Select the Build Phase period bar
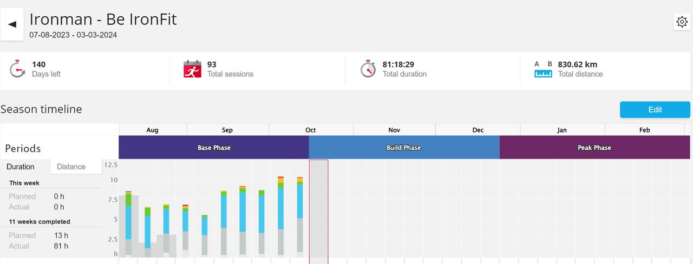The height and width of the screenshot is (264, 693). point(404,148)
